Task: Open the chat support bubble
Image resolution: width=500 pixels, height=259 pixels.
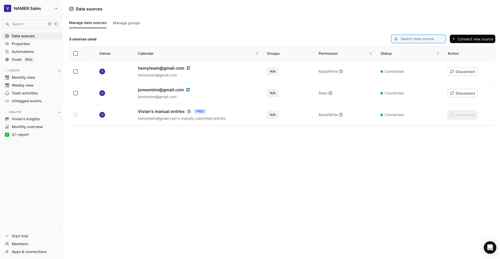Action: click(490, 247)
